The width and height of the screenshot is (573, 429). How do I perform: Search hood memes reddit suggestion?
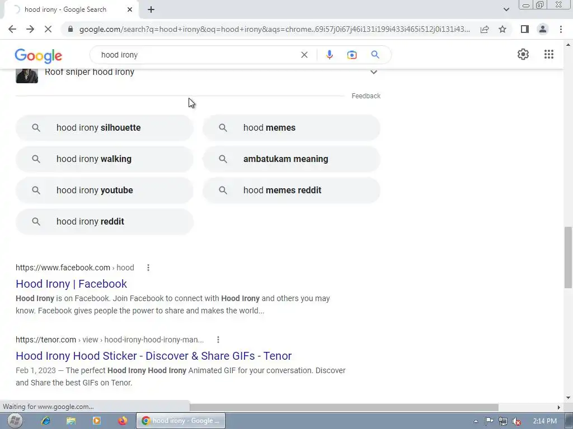[291, 190]
